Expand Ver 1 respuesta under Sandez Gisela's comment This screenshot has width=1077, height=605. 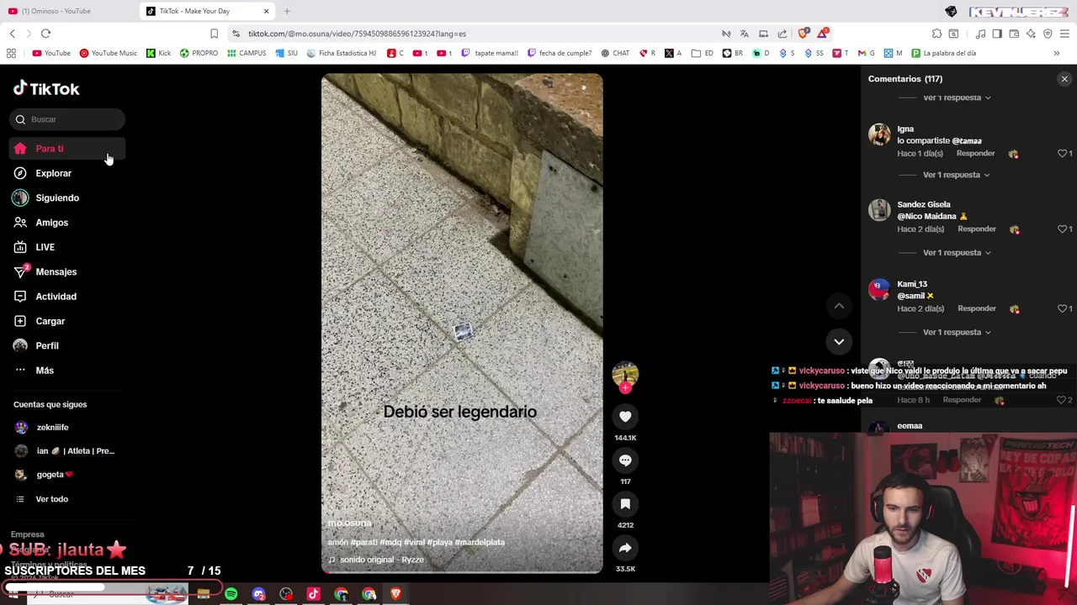point(957,253)
